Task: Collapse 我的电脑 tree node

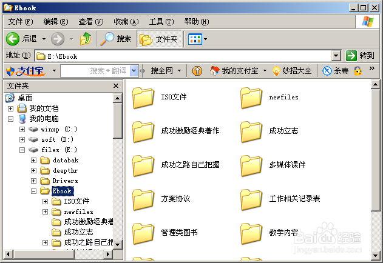Action: [x=10, y=119]
